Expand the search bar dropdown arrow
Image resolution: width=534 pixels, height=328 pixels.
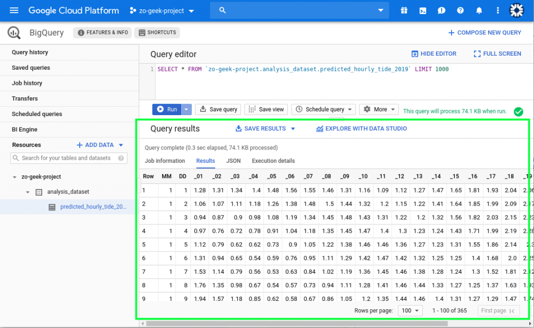(381, 10)
